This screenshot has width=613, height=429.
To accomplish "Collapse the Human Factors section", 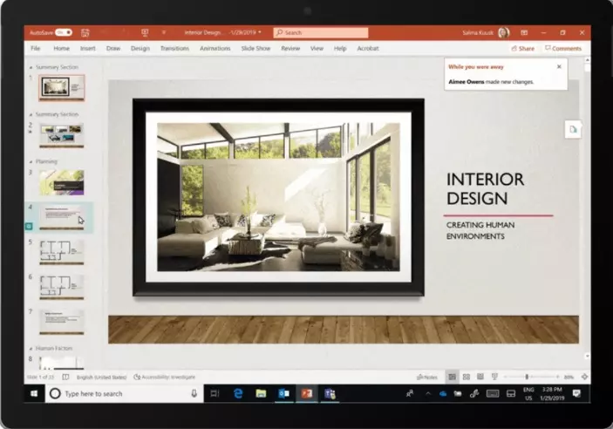I will point(31,348).
